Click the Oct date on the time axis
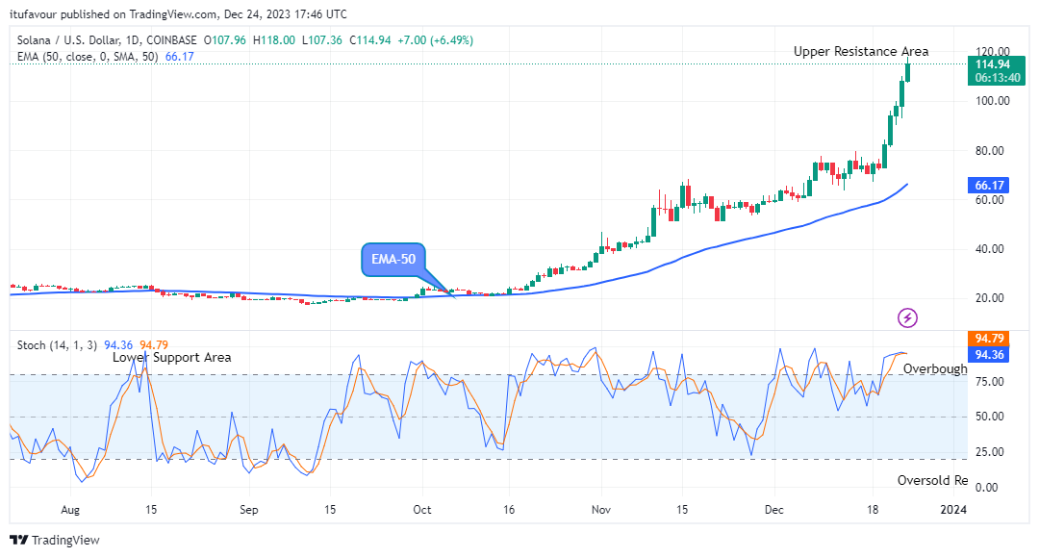The image size is (1039, 557). click(422, 509)
